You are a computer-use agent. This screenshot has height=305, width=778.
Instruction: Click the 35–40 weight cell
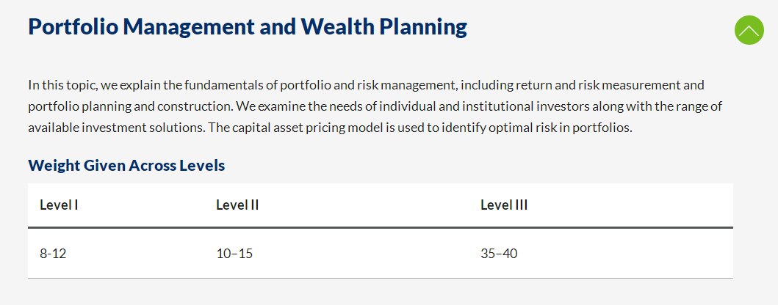pyautogui.click(x=499, y=254)
